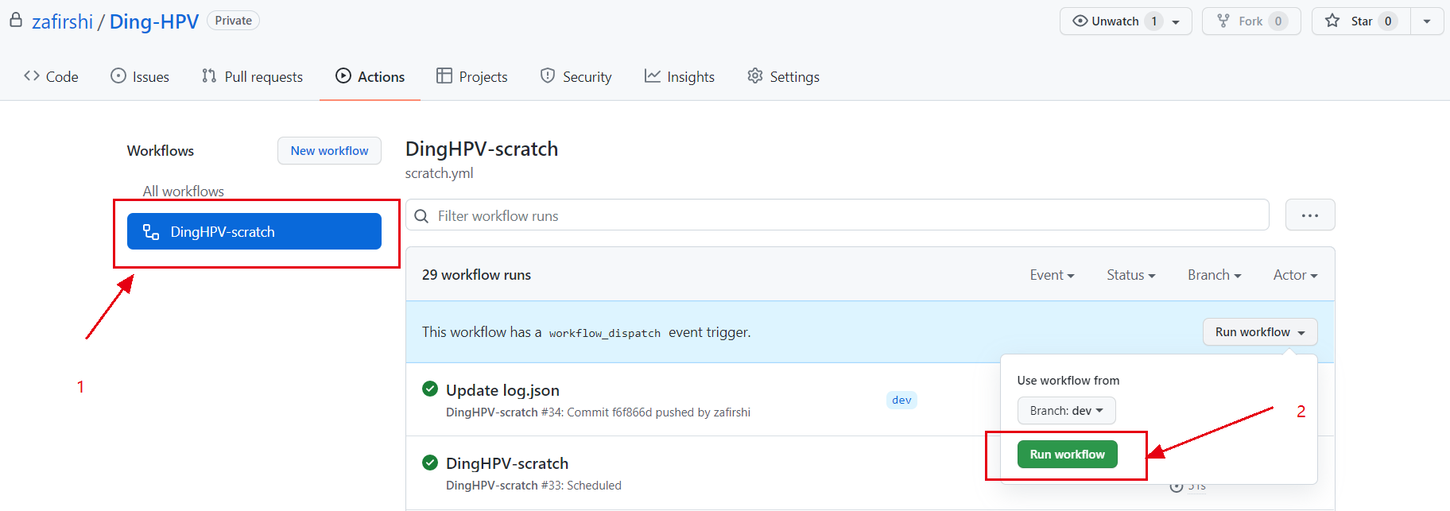Click the workflow_dispatch code text
The image size is (1450, 511).
[605, 333]
